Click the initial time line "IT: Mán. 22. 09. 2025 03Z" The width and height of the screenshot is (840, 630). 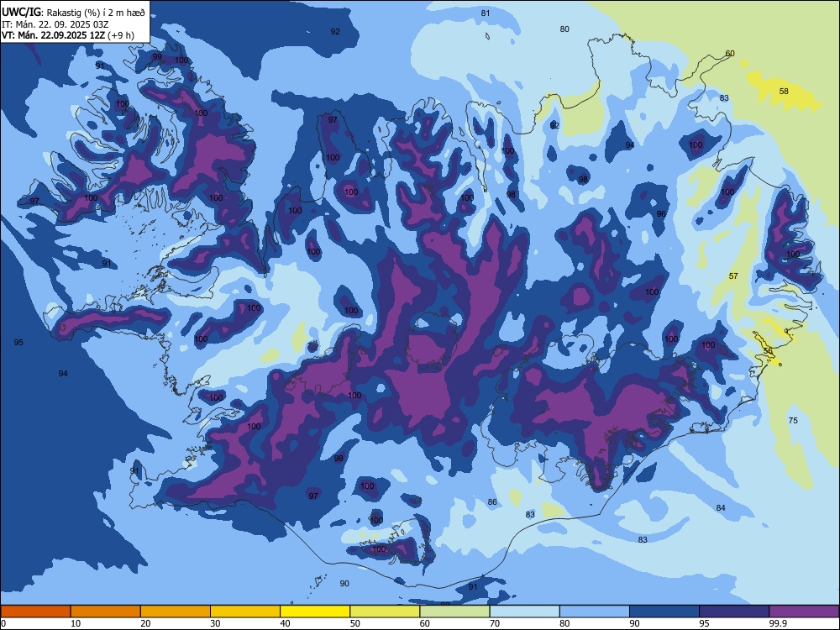[55, 24]
